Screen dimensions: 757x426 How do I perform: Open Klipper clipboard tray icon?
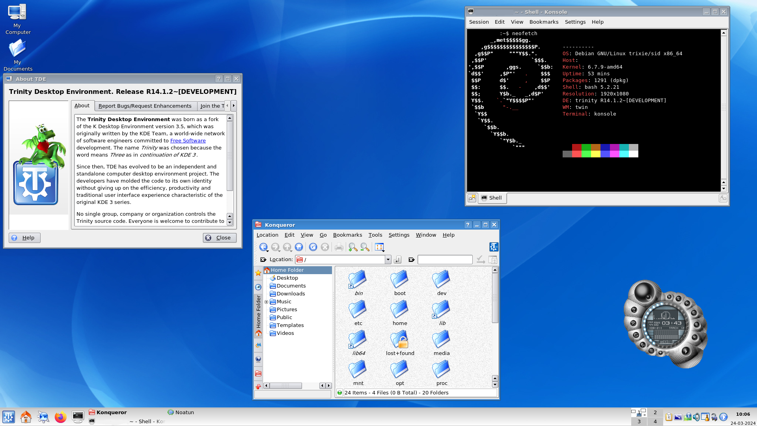click(669, 417)
